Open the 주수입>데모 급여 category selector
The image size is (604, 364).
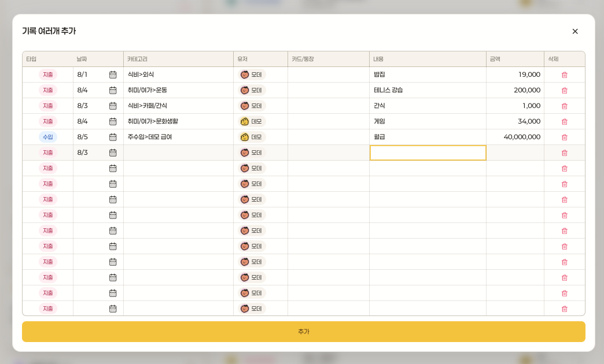coord(178,137)
